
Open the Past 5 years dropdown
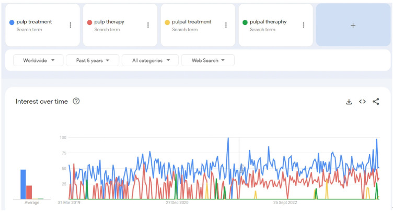93,60
